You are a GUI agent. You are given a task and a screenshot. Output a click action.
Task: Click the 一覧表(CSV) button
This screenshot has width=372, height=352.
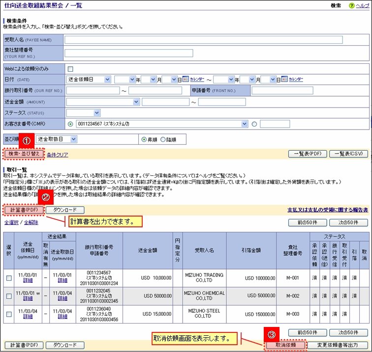coord(348,154)
